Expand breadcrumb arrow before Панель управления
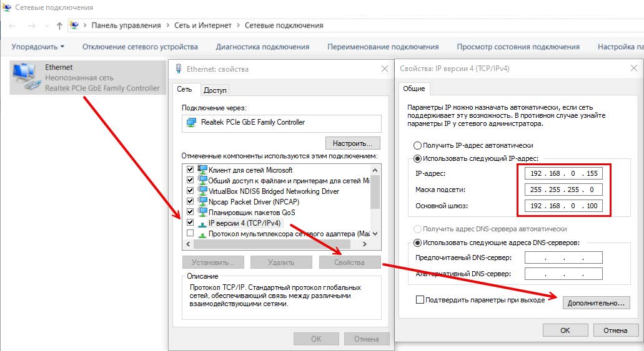 tap(85, 26)
